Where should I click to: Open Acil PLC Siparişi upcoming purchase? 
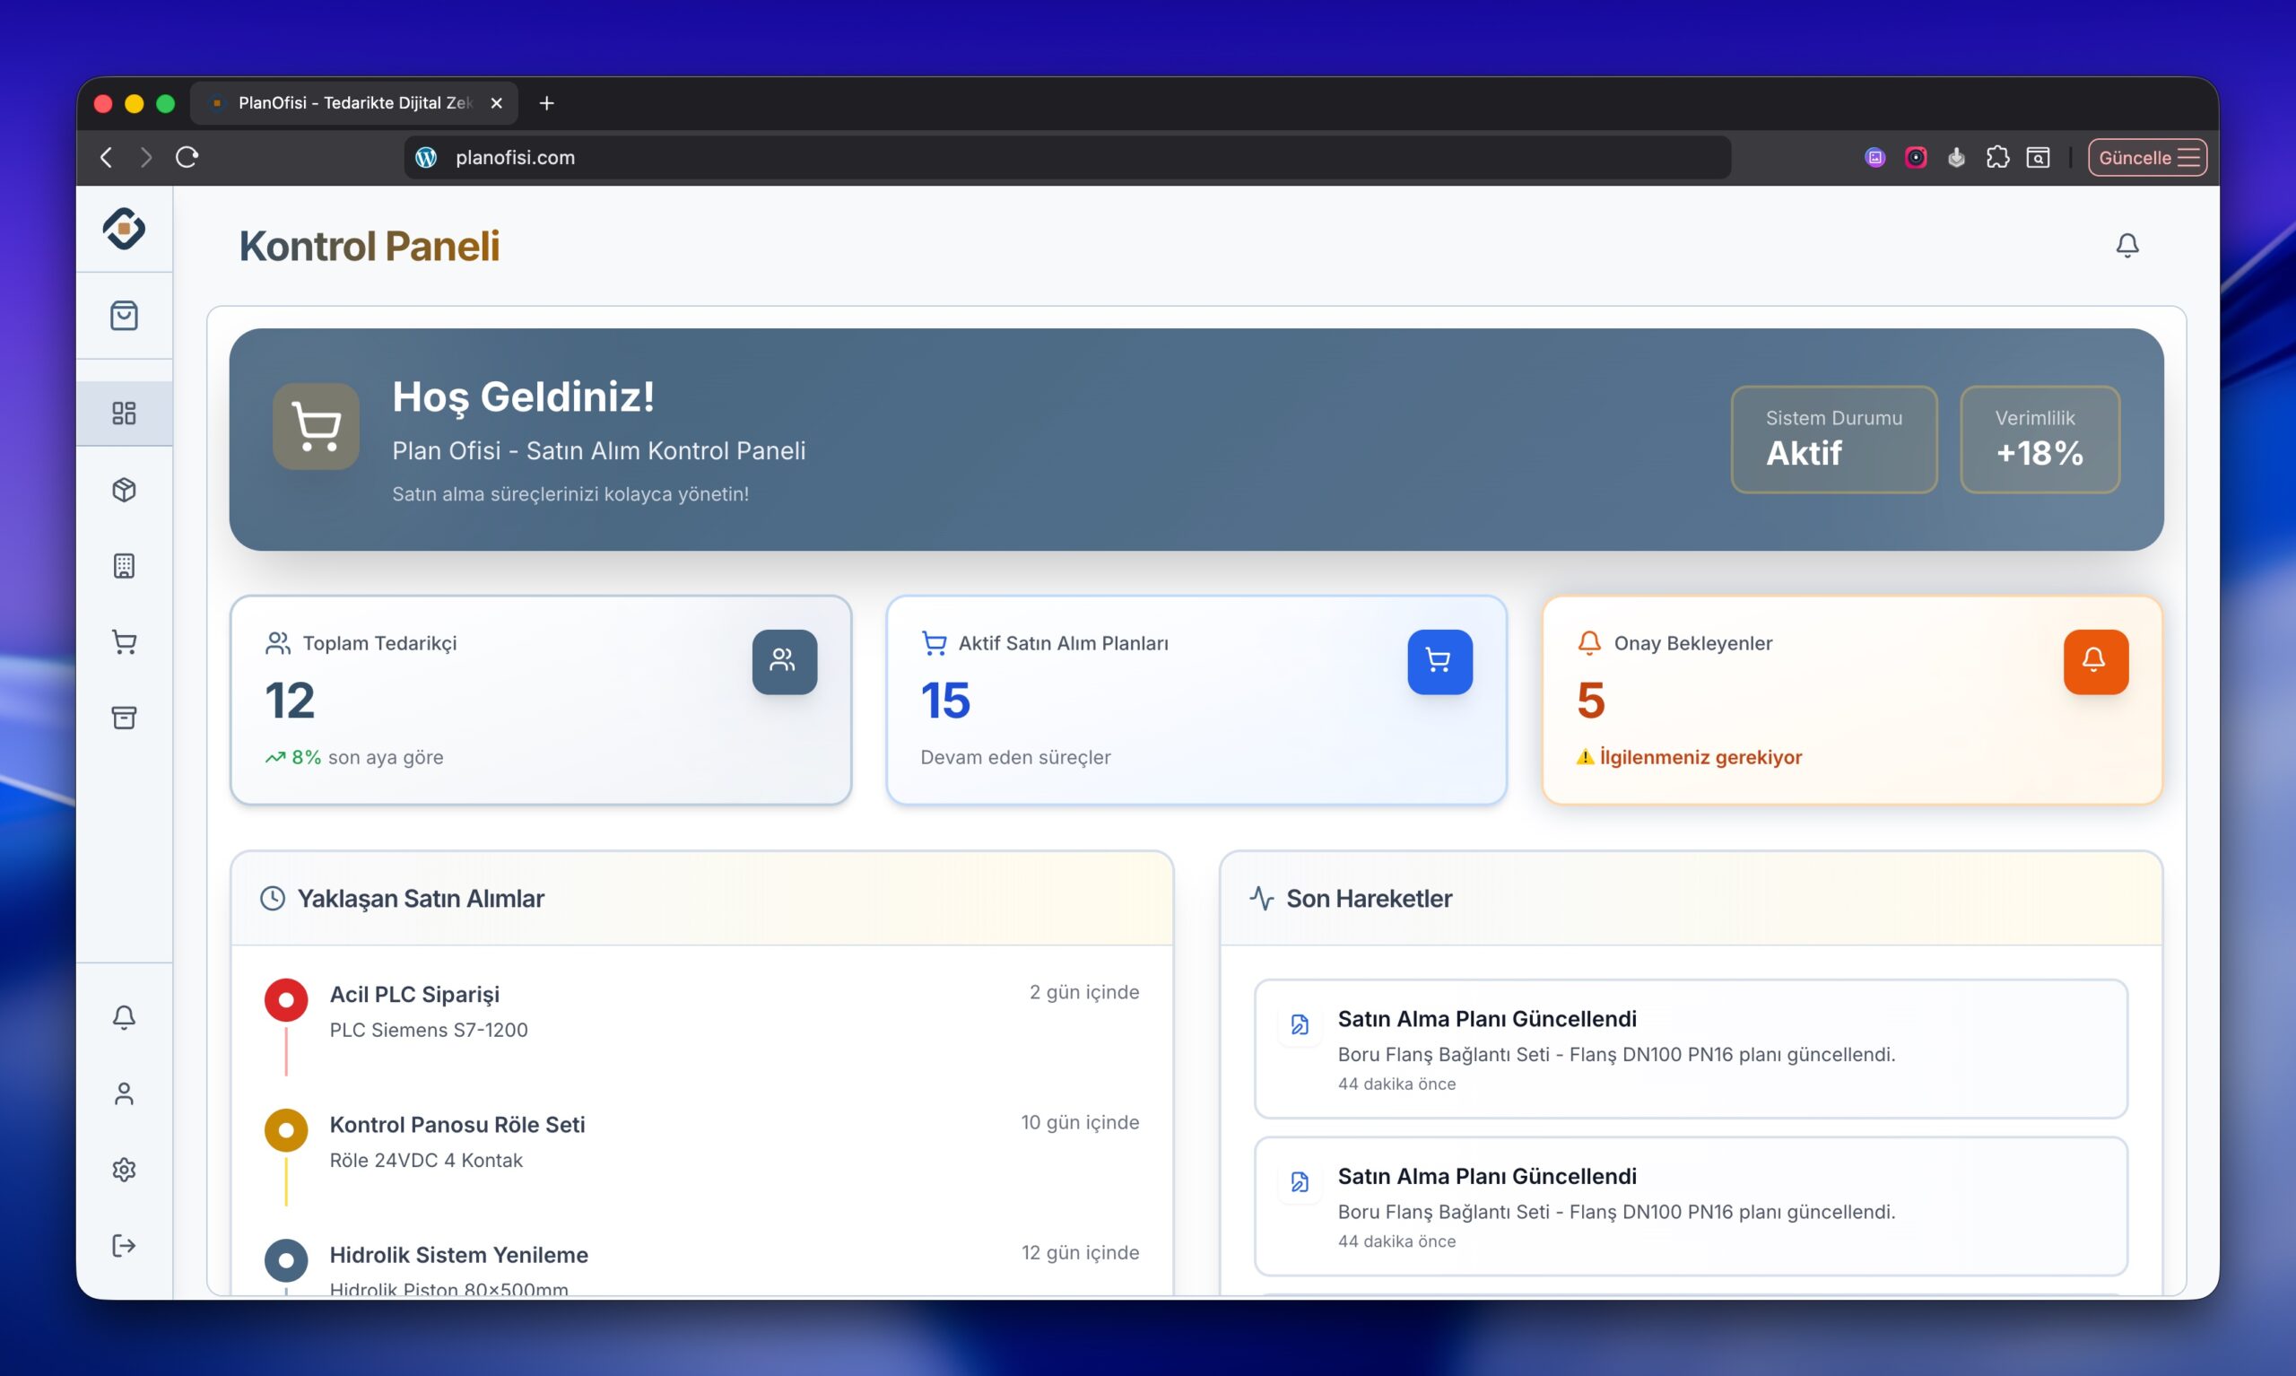[x=415, y=995]
